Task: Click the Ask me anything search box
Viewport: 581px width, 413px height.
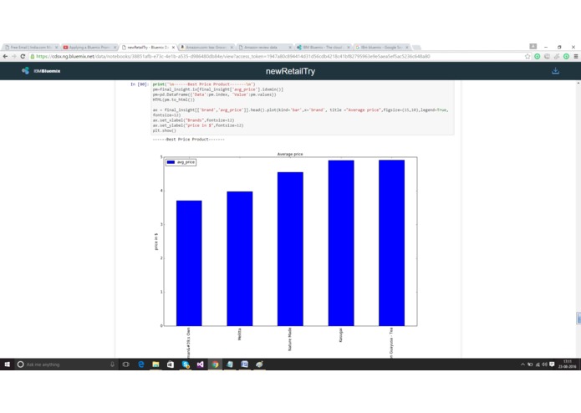Action: tap(65, 365)
